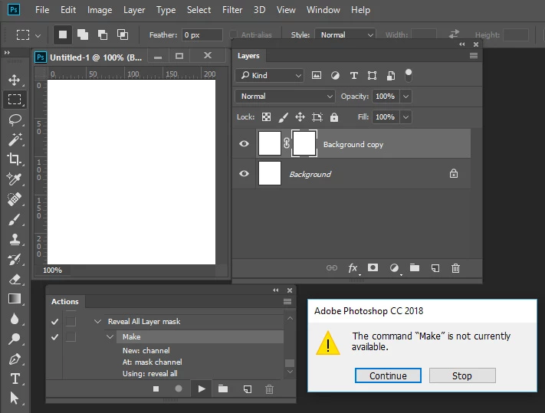
Task: Toggle dialog box for Reveal All Layer mask
Action: (x=71, y=322)
